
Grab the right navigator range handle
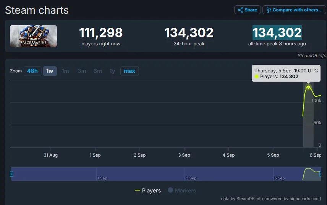coord(321,174)
